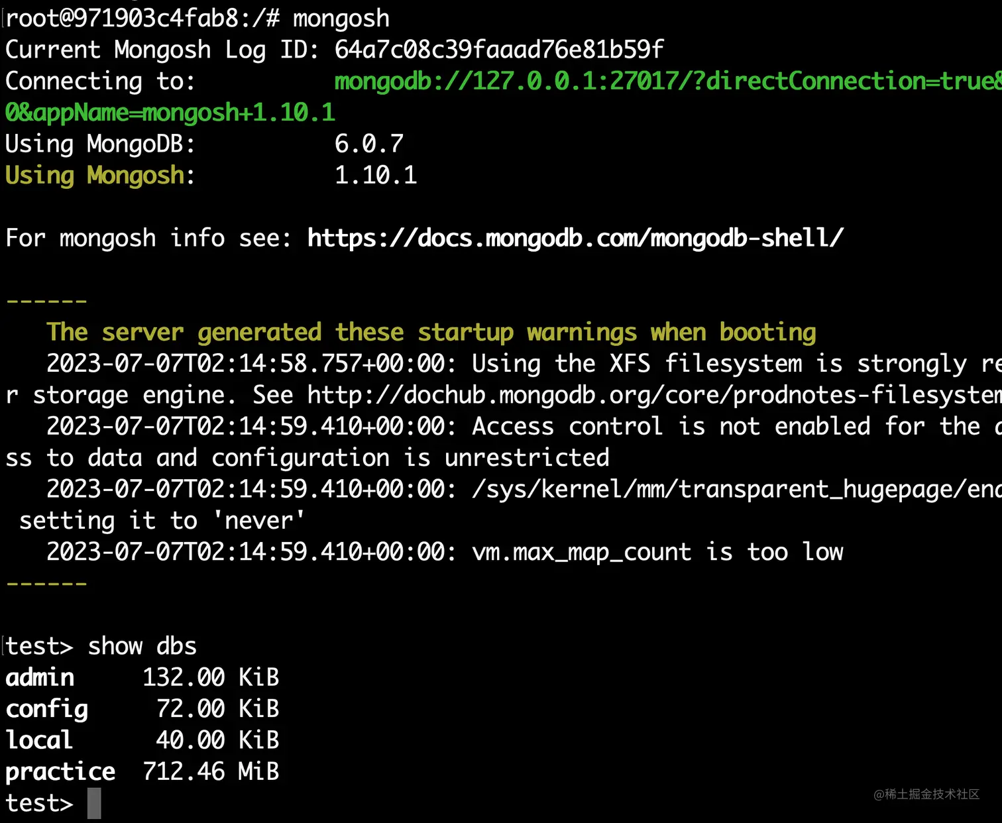Click the 'admin' database name
The width and height of the screenshot is (1002, 823).
click(40, 677)
